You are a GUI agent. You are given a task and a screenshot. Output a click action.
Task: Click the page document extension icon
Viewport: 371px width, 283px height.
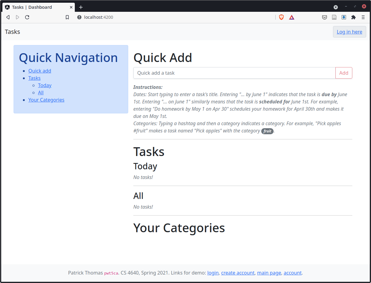coord(334,17)
